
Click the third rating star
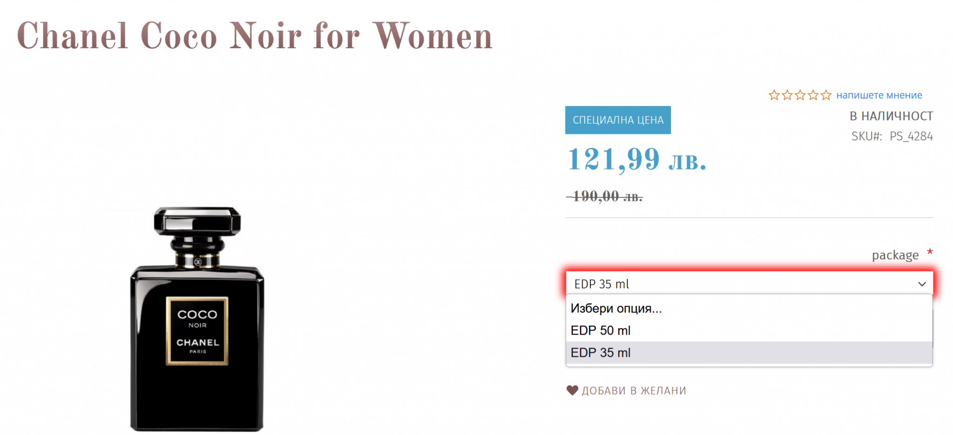800,95
